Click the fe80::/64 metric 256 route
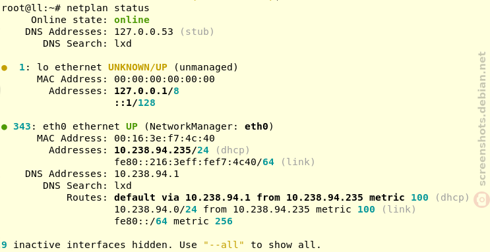The height and width of the screenshot is (252, 490). (173, 222)
